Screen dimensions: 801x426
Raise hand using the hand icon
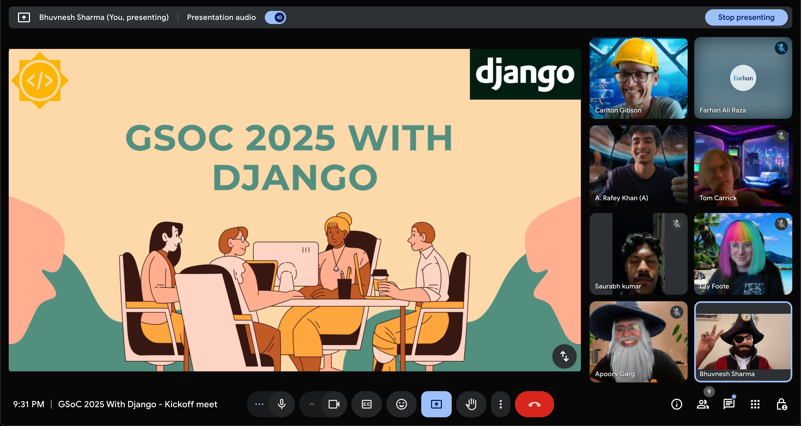click(471, 404)
